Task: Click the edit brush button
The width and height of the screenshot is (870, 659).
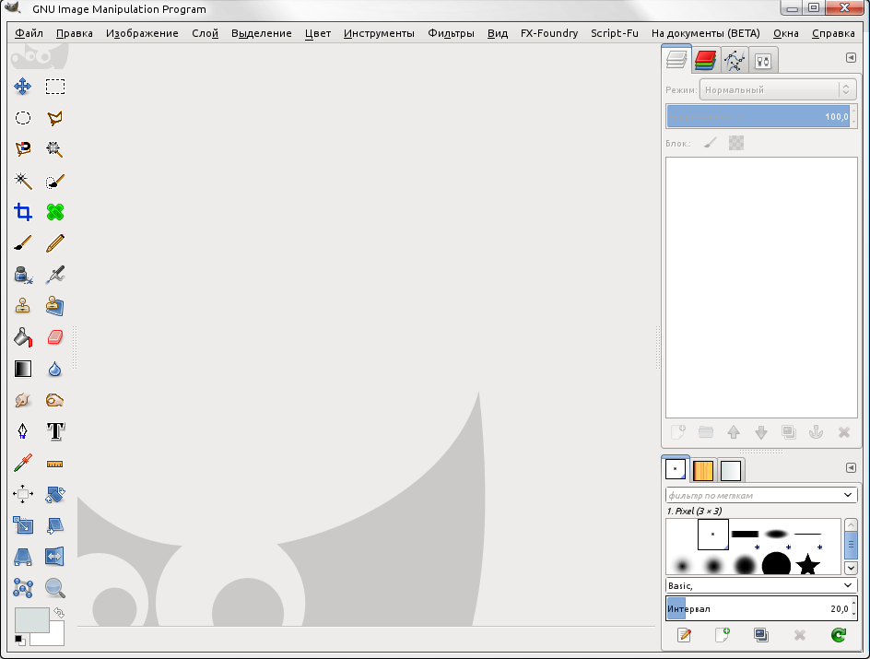Action: [685, 635]
